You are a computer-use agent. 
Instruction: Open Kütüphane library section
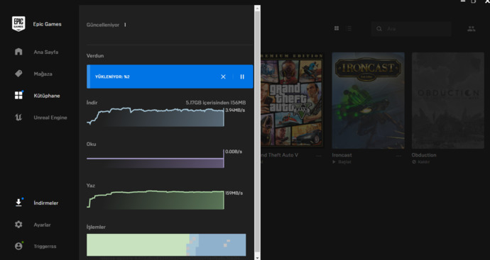click(x=47, y=96)
